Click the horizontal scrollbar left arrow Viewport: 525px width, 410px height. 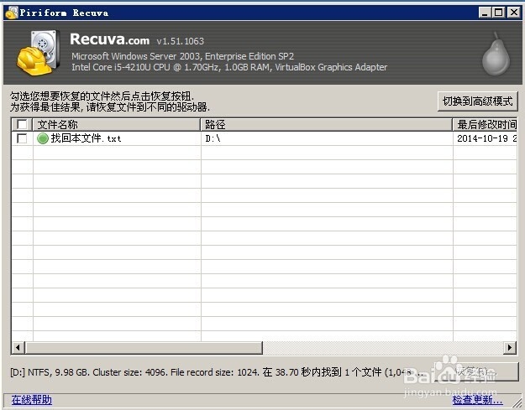point(18,347)
